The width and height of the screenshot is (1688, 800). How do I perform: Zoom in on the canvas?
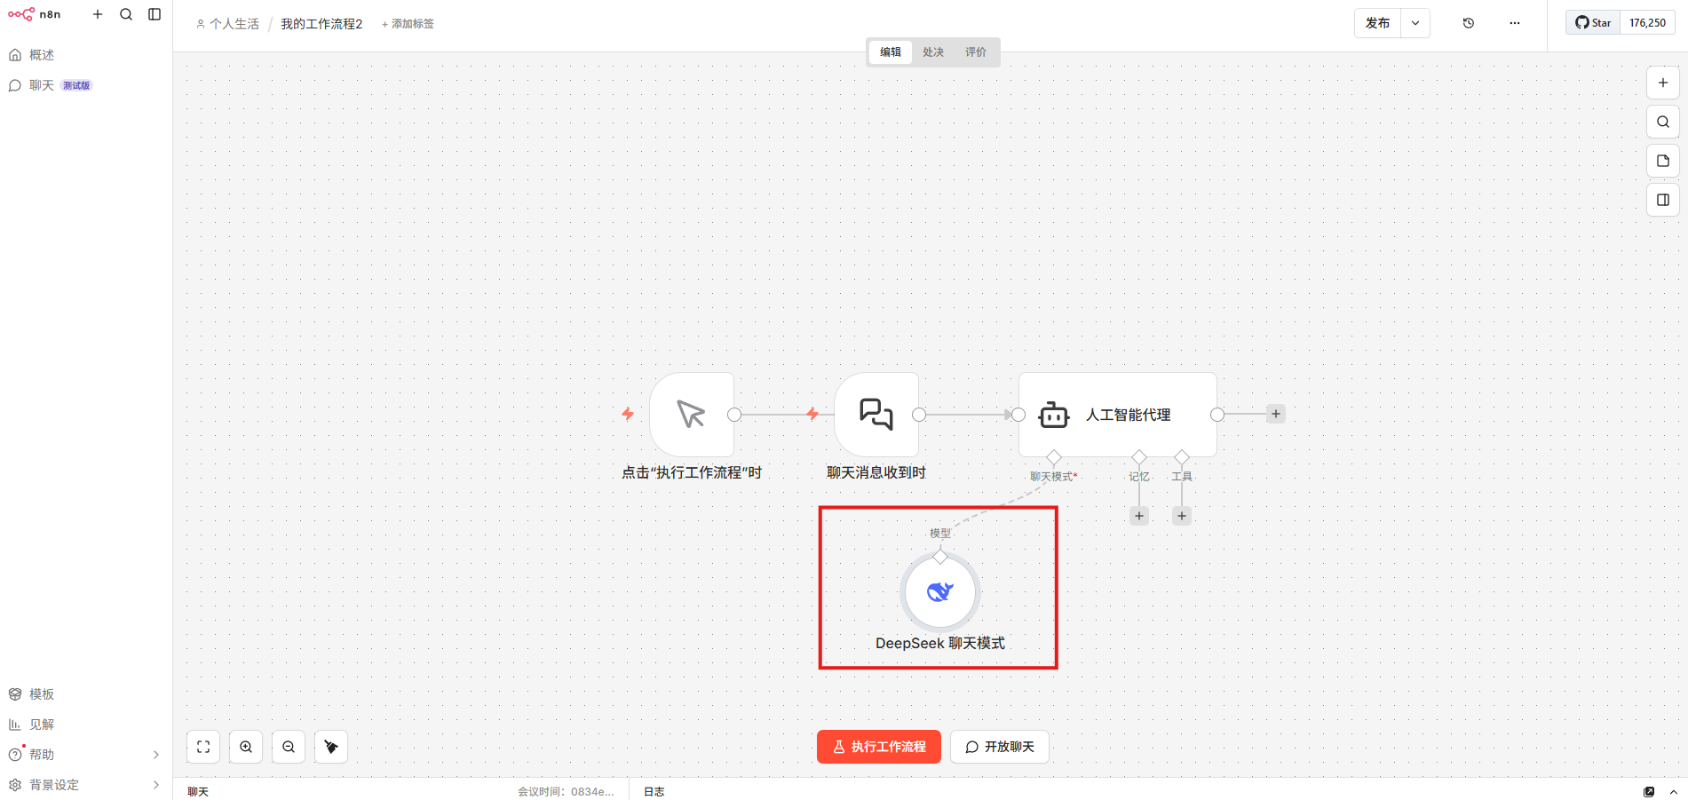[246, 747]
